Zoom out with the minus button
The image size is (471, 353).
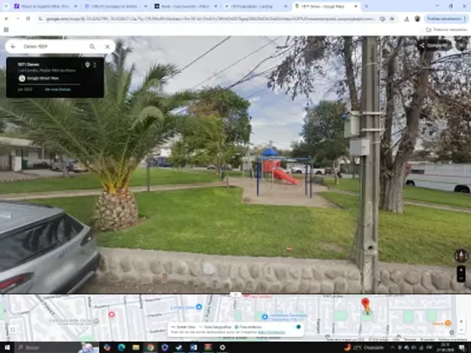pos(461,278)
